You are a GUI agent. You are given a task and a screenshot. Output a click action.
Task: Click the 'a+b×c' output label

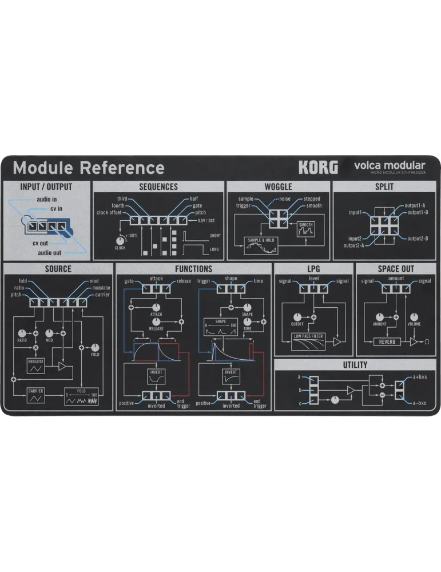420,377
